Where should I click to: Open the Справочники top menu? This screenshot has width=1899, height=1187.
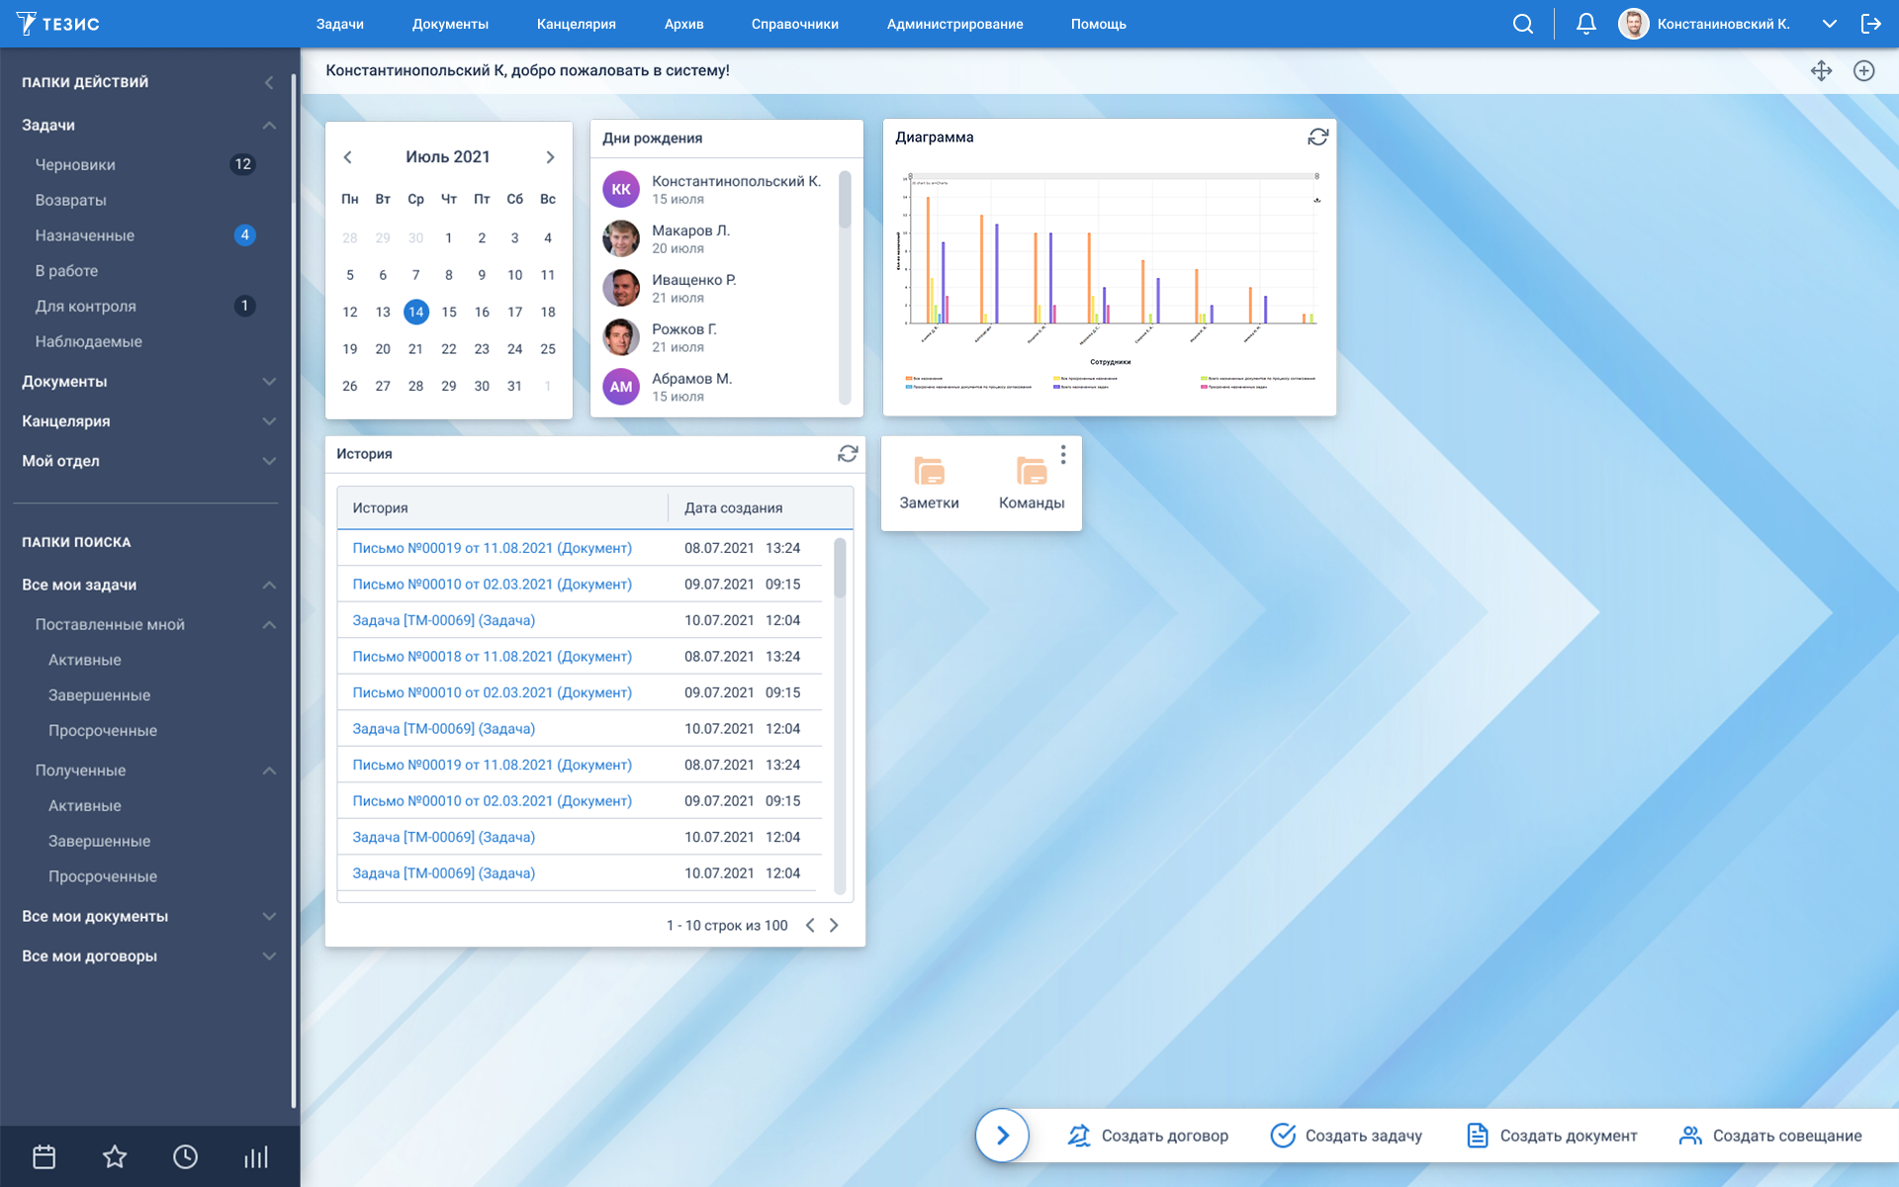click(794, 24)
